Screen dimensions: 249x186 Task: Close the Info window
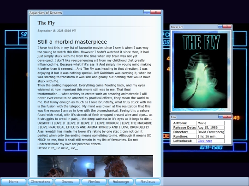tap(227, 117)
